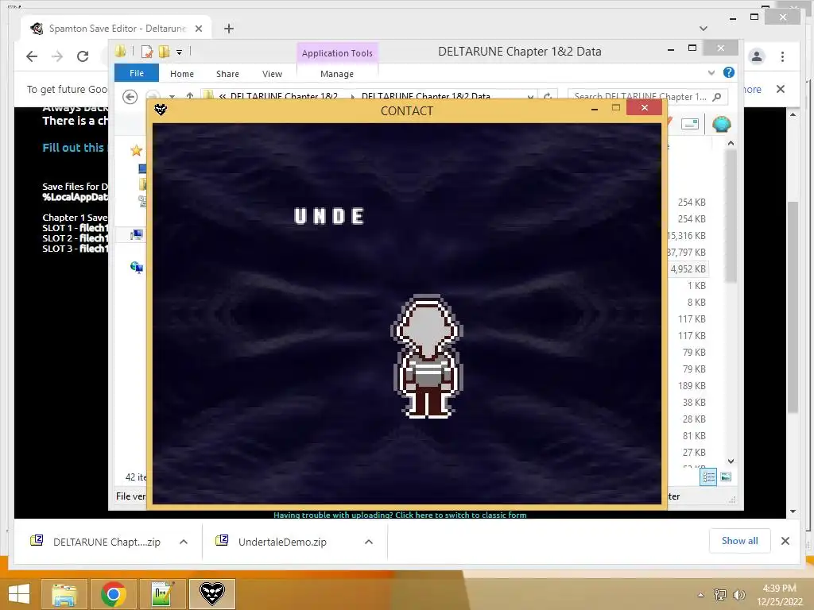Close the Chrome downloads bar

[x=785, y=541]
